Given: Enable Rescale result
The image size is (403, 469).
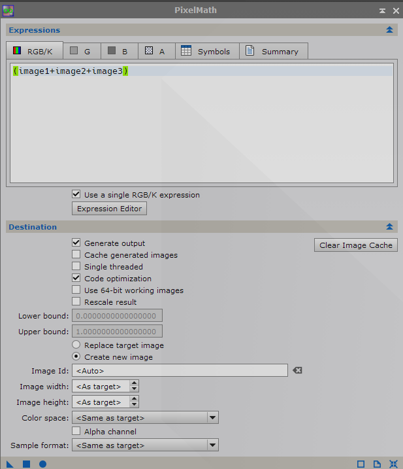Looking at the screenshot, I should tap(76, 302).
